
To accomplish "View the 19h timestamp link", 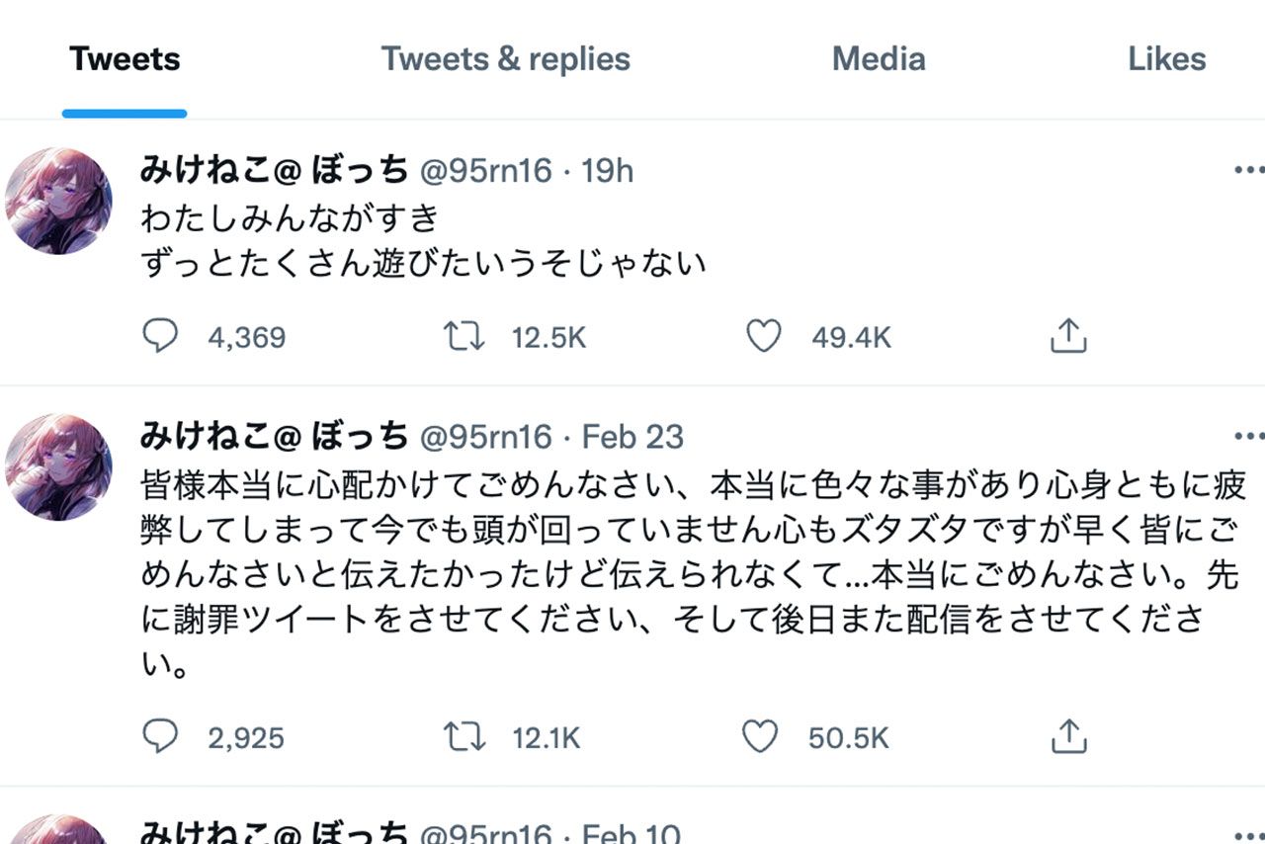I will 609,170.
